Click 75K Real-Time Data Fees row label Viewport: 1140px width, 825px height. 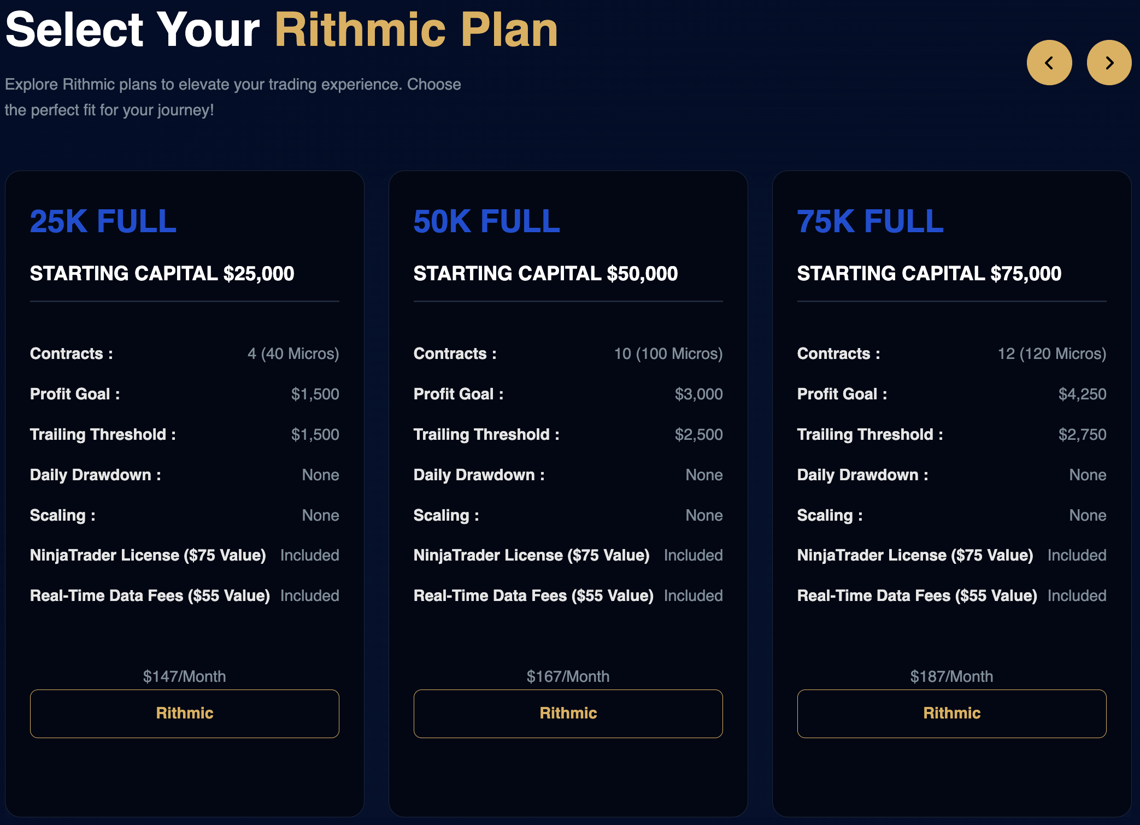pyautogui.click(x=917, y=596)
